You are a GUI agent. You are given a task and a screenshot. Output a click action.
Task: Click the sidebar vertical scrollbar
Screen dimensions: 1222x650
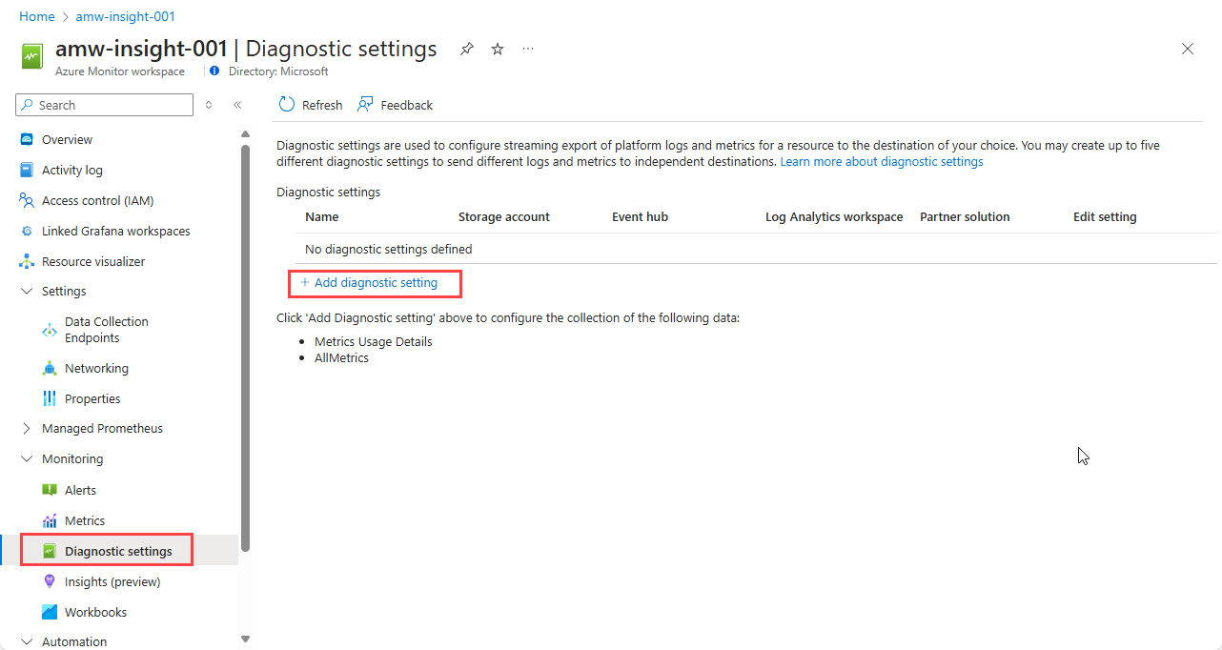(245, 343)
